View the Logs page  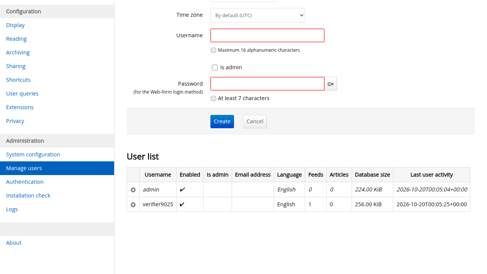click(x=12, y=209)
